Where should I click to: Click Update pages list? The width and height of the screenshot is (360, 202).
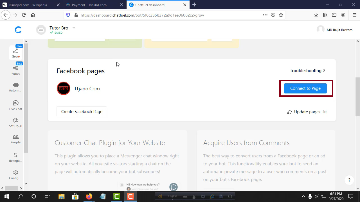pyautogui.click(x=307, y=112)
